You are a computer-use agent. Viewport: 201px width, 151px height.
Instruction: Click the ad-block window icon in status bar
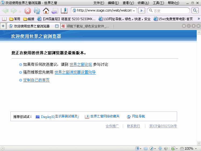173,148
